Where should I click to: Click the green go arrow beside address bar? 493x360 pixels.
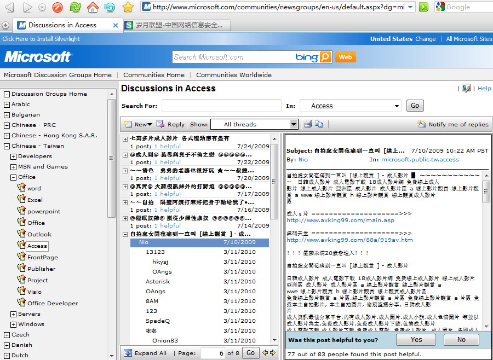click(x=423, y=7)
